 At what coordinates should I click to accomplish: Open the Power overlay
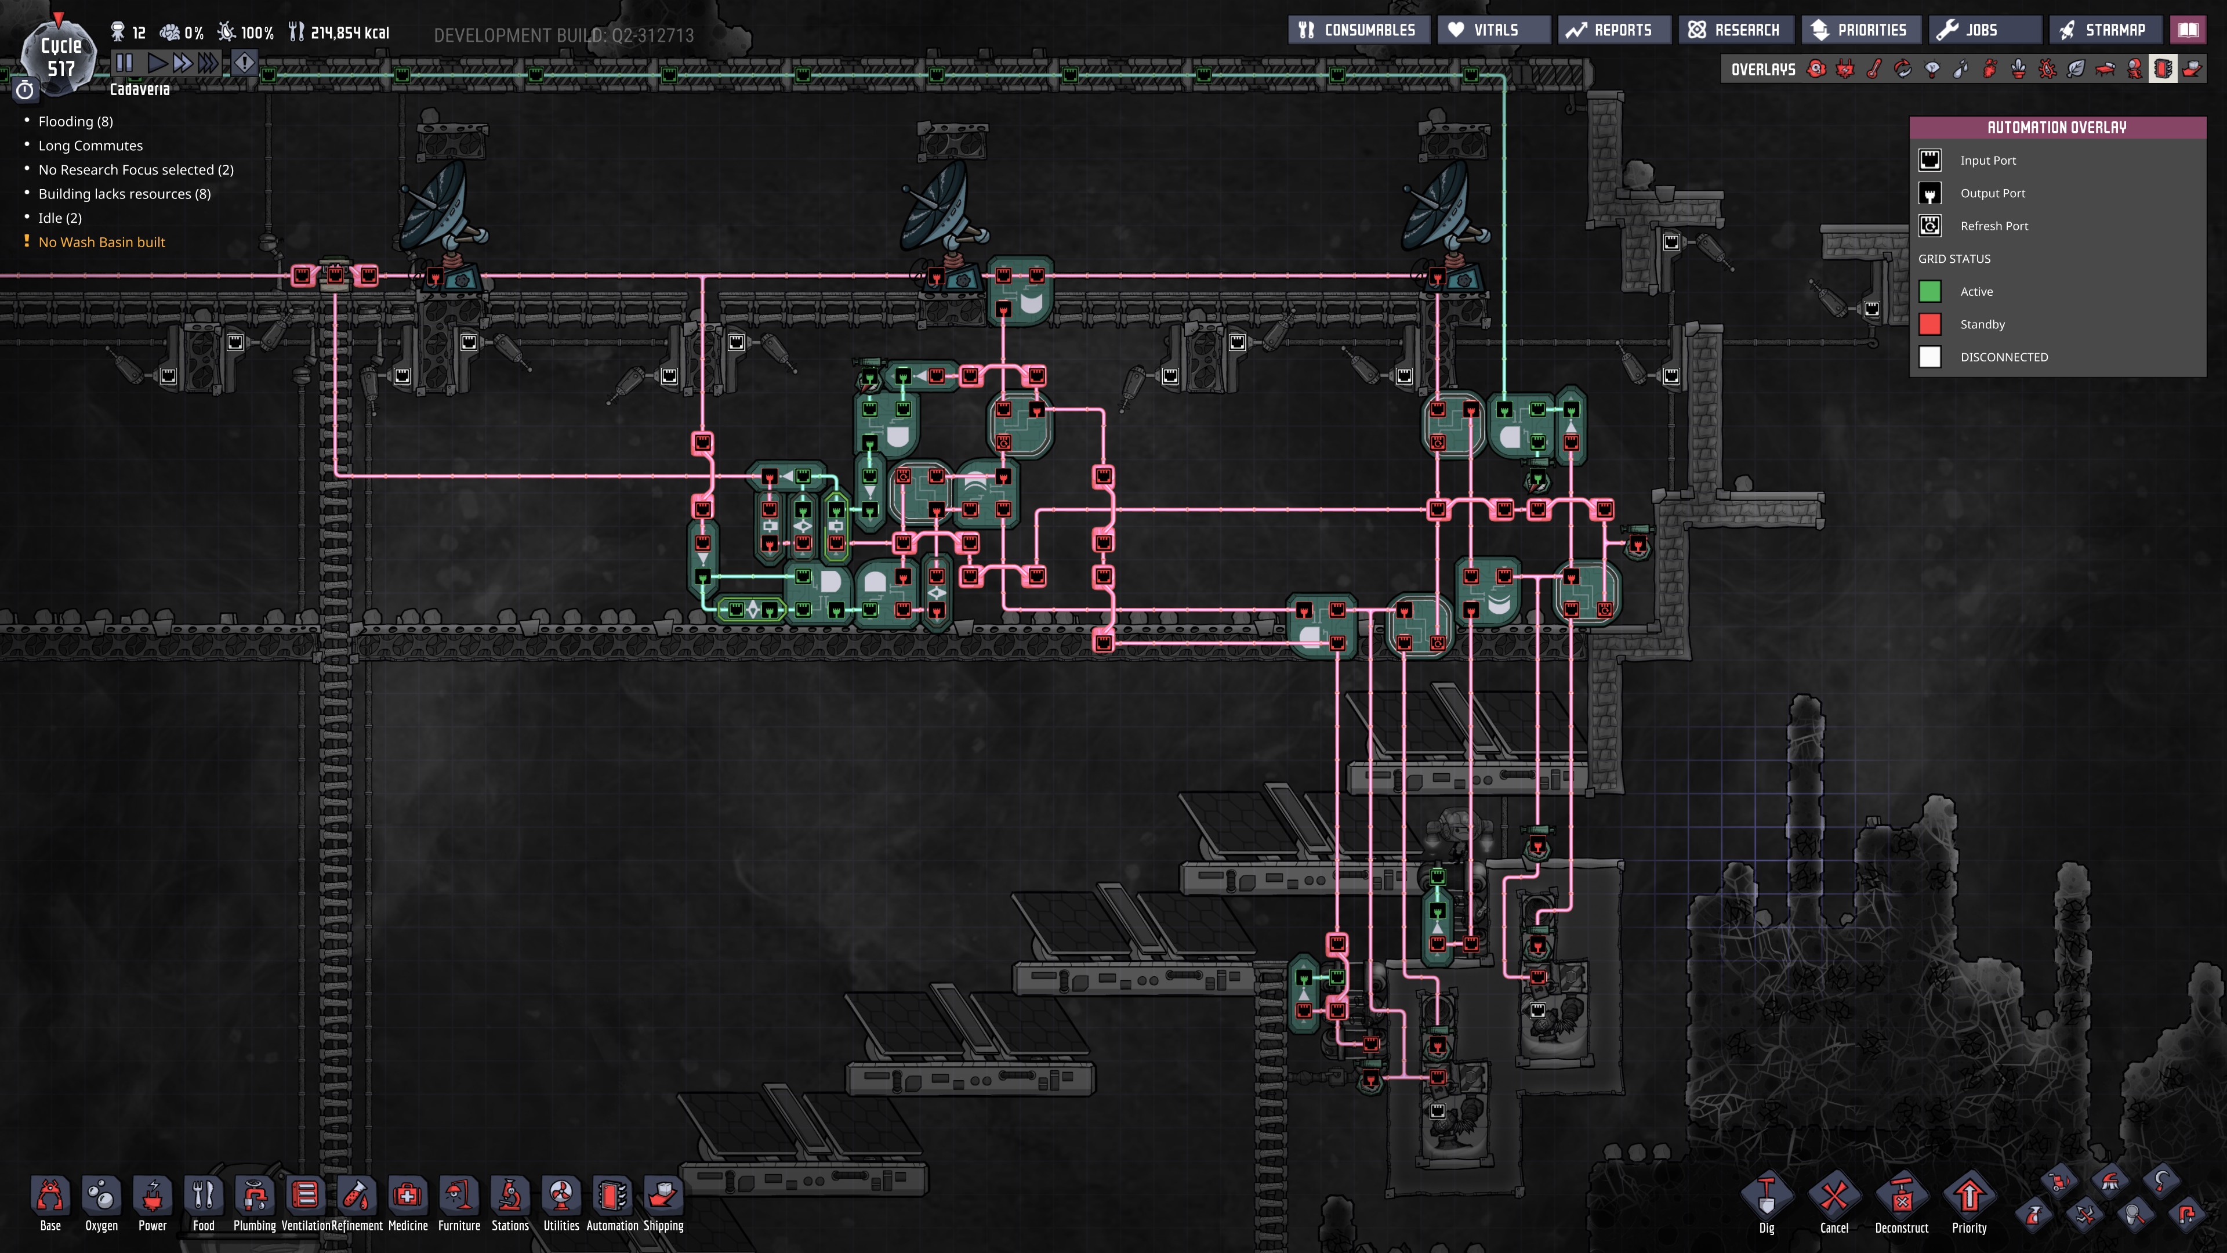(1845, 69)
